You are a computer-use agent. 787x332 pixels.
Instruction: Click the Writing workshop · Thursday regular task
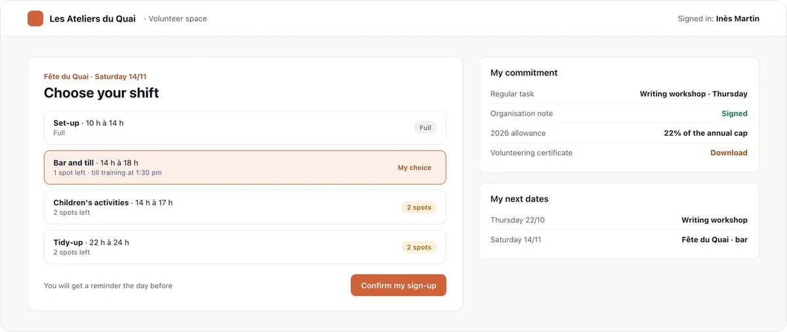tap(694, 94)
